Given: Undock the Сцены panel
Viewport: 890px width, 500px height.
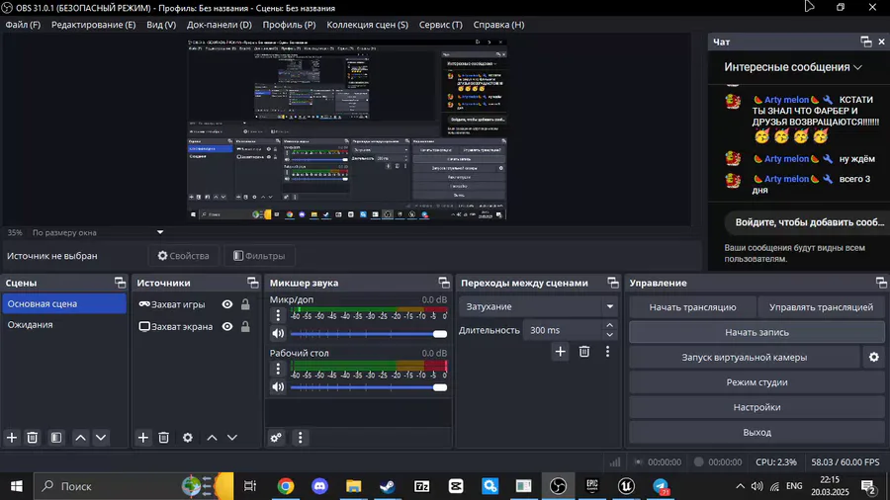Looking at the screenshot, I should [x=120, y=283].
